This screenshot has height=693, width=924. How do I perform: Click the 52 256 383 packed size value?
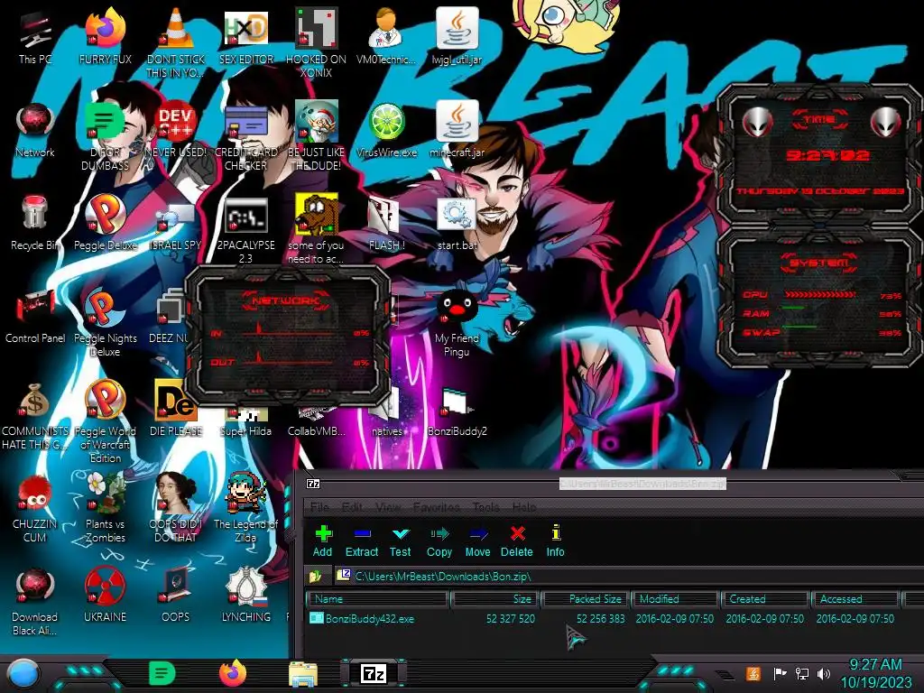point(600,619)
